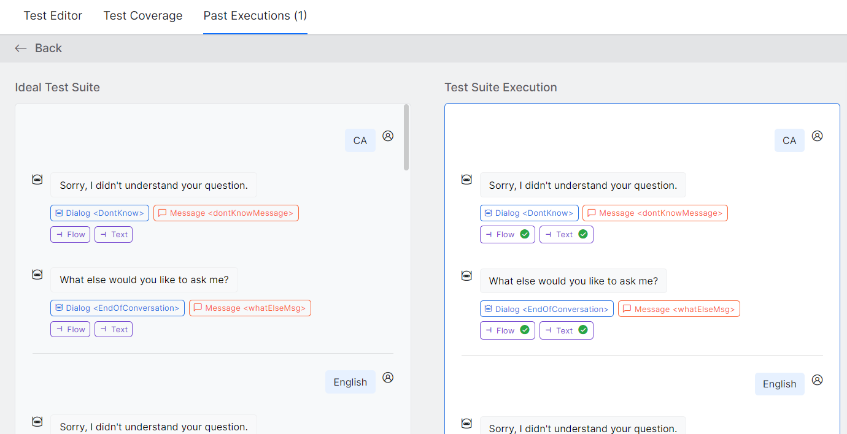Click the 'English' user message in Test Suite Execution
This screenshot has height=434, width=847.
coord(779,384)
